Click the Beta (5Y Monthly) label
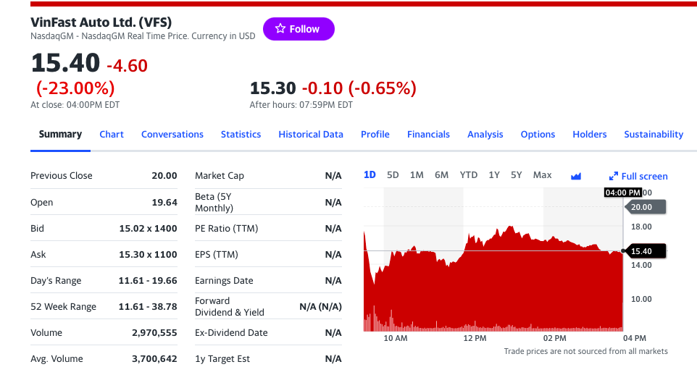 (214, 203)
